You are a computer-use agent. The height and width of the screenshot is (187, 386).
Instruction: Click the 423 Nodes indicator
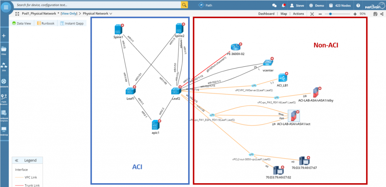click(340, 5)
